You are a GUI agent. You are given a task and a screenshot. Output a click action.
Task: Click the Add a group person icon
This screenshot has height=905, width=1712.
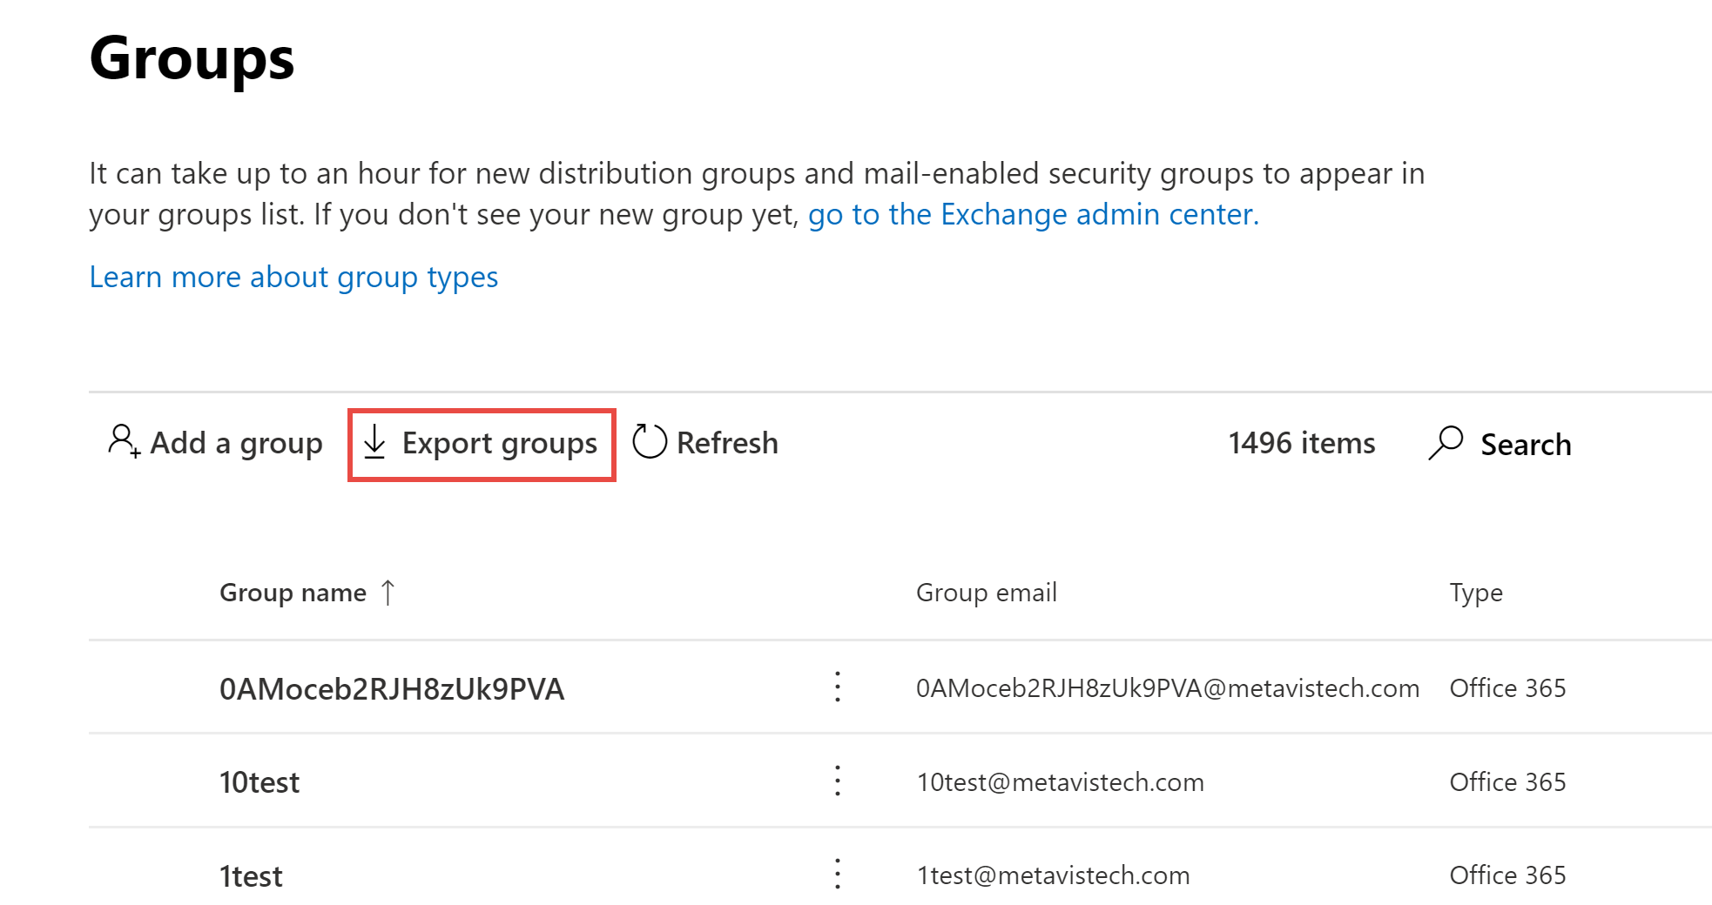[123, 442]
